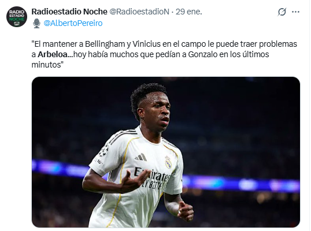Click the Champions League starball sleeve badge
Viewport: 311px width, 231px height.
point(104,151)
